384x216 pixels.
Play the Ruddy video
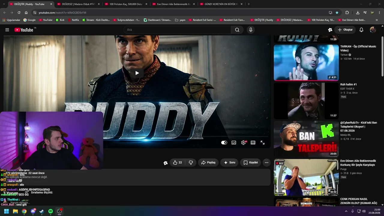(x=137, y=73)
